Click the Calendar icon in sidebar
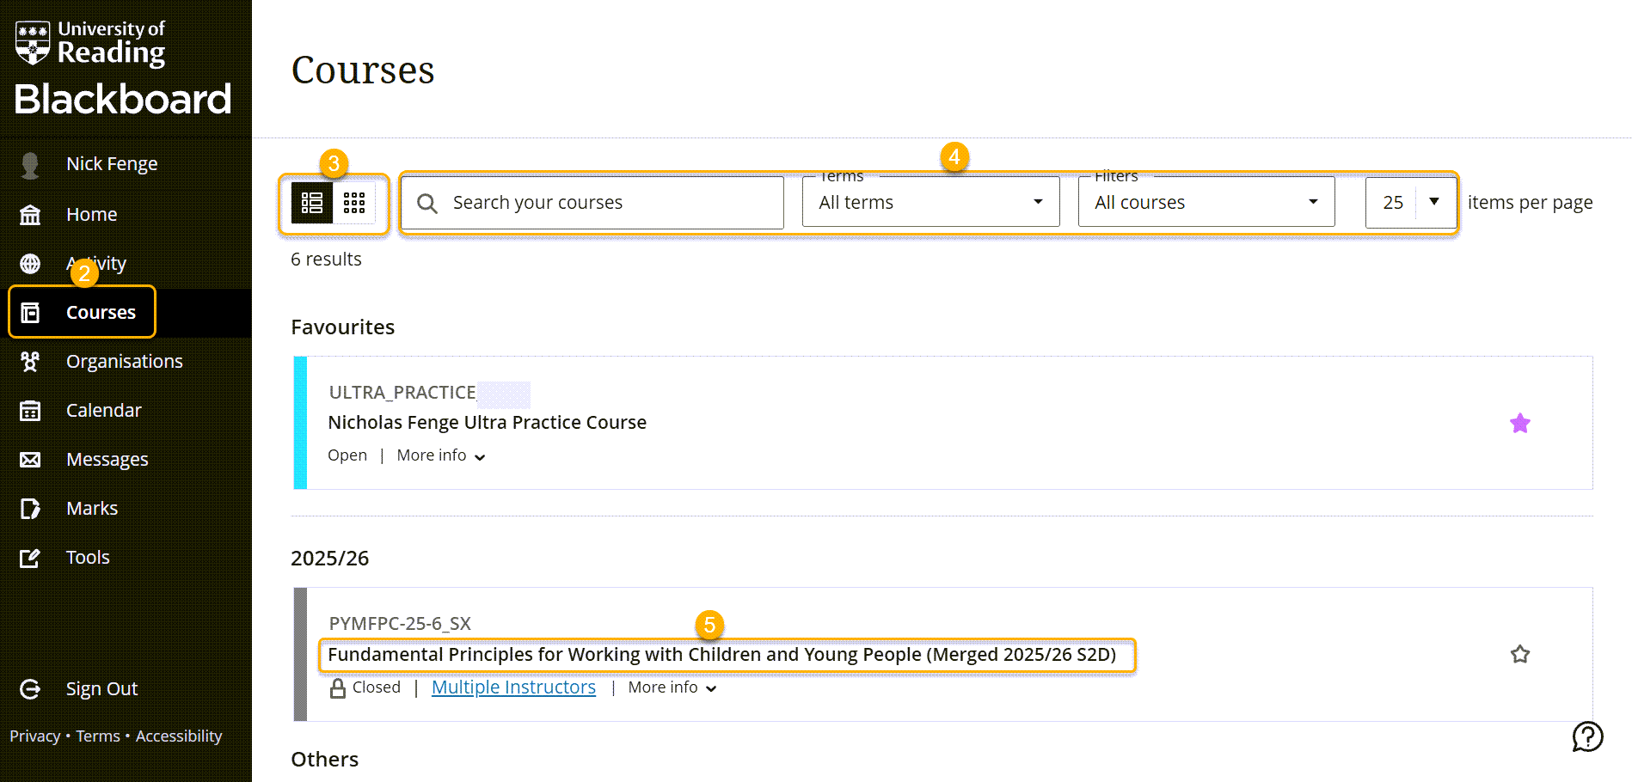 coord(30,411)
